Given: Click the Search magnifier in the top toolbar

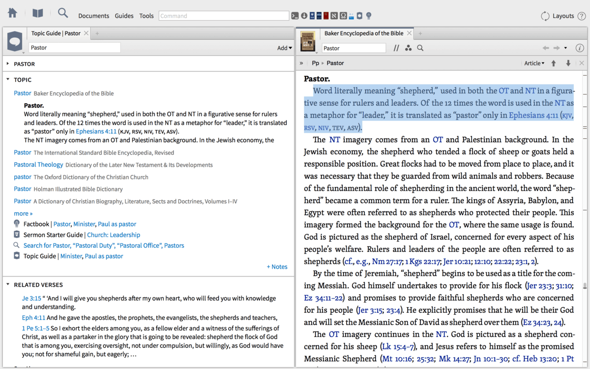Looking at the screenshot, I should [63, 13].
